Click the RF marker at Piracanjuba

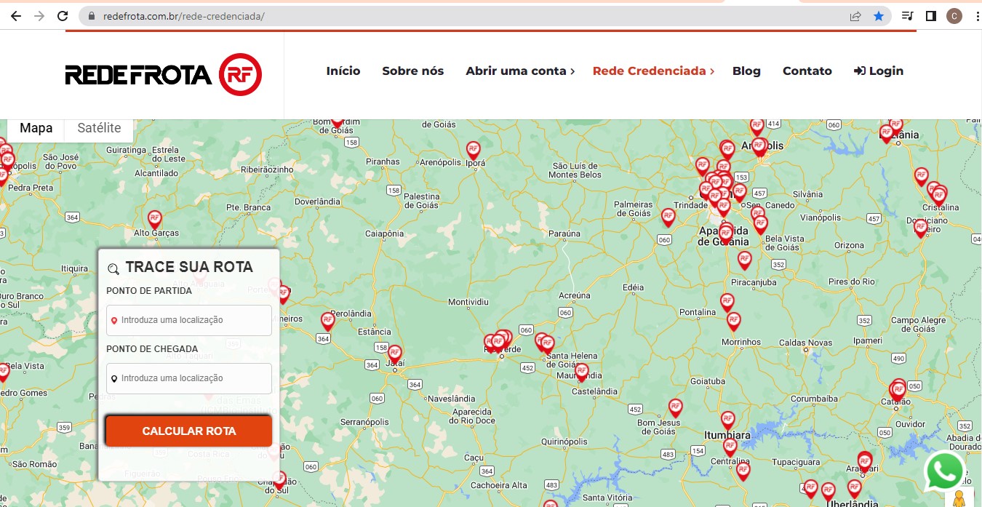(744, 260)
